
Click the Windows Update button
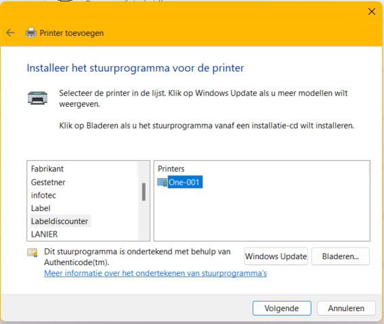[x=276, y=256]
